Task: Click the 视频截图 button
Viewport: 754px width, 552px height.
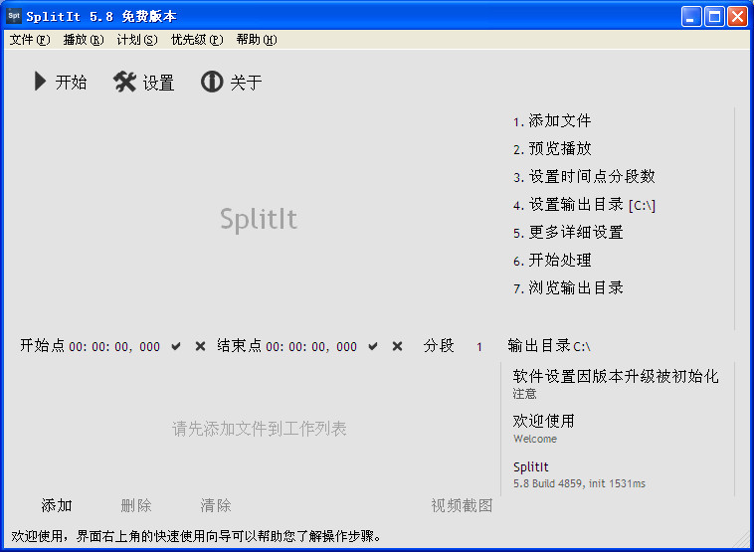Action: click(462, 506)
